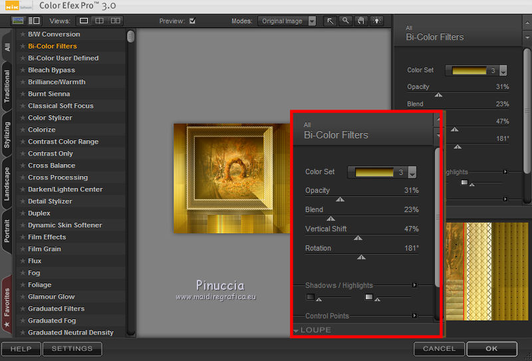
Task: Switch to the Stylizing category tab
Action: coord(7,135)
